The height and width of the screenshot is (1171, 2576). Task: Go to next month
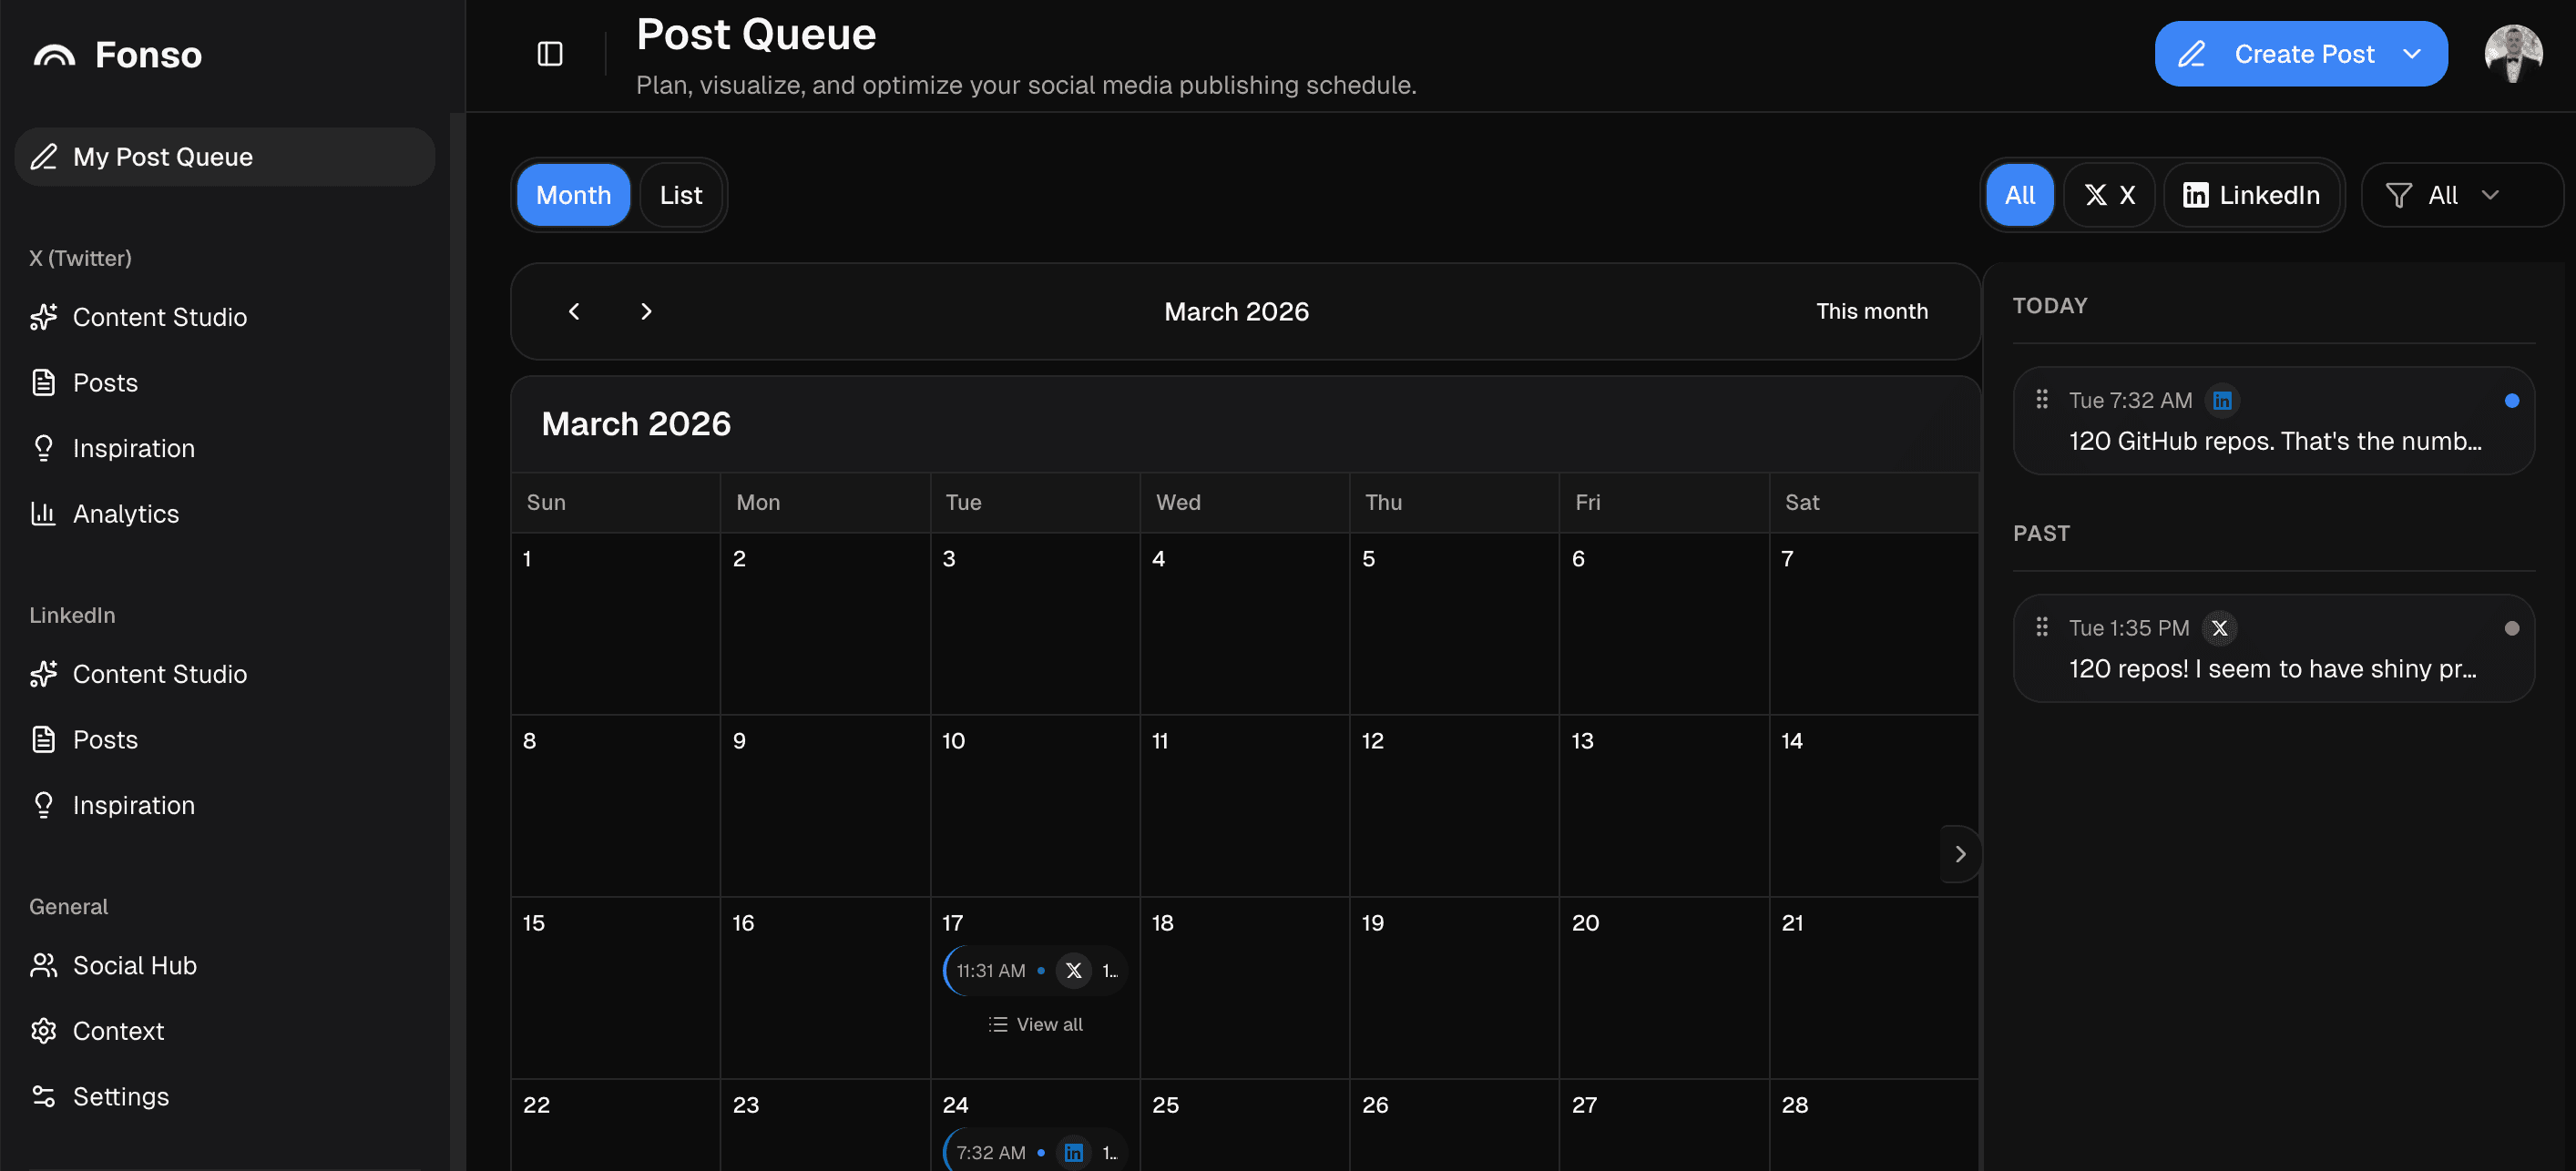coord(646,312)
